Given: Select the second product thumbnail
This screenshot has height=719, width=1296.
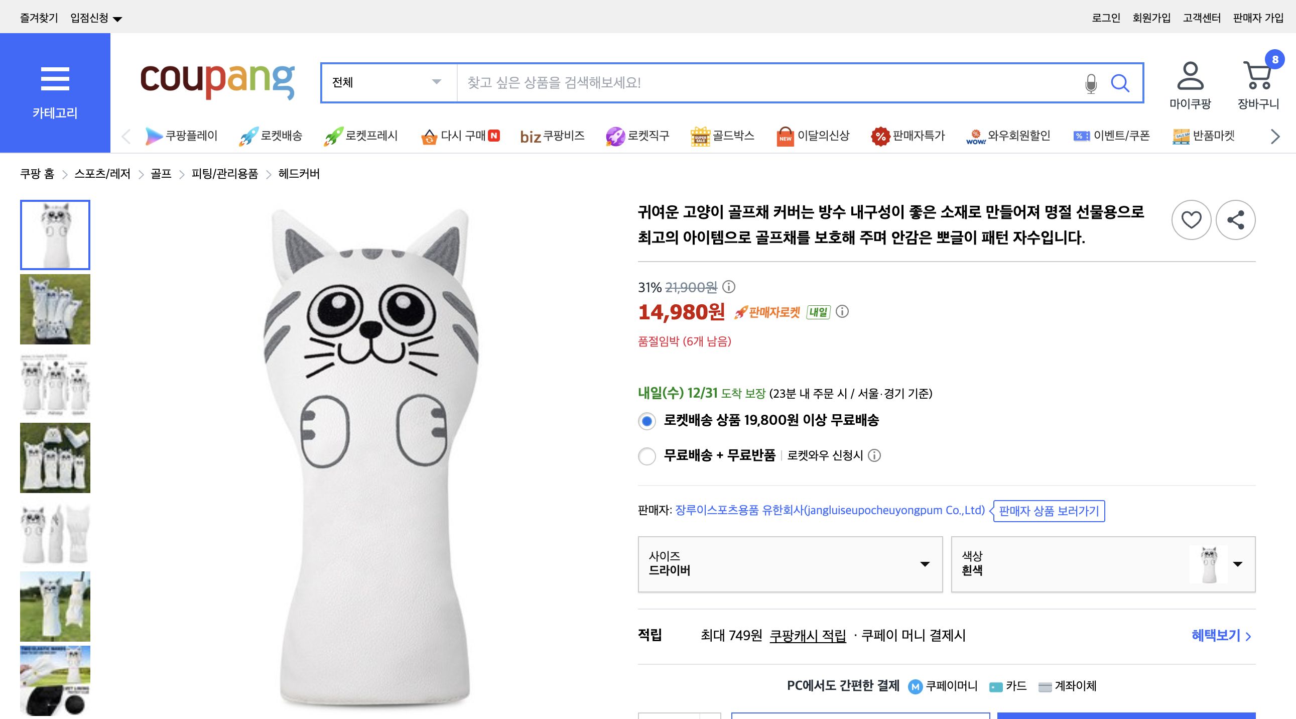Looking at the screenshot, I should 55,309.
